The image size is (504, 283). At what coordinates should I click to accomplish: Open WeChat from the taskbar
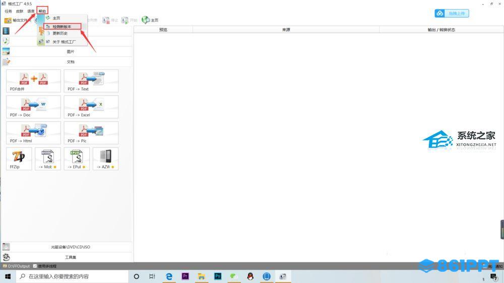pos(234,276)
